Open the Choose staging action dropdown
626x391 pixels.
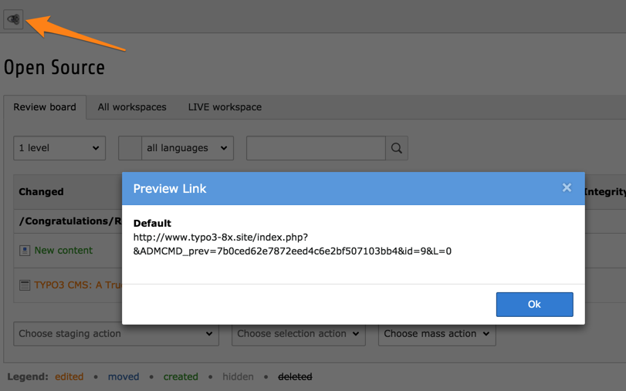116,334
